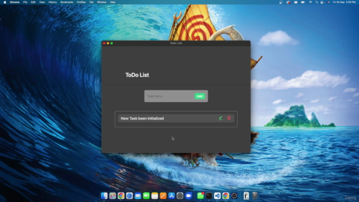The height and width of the screenshot is (202, 359).
Task: Open the Profiles menu
Action: tap(81, 2)
